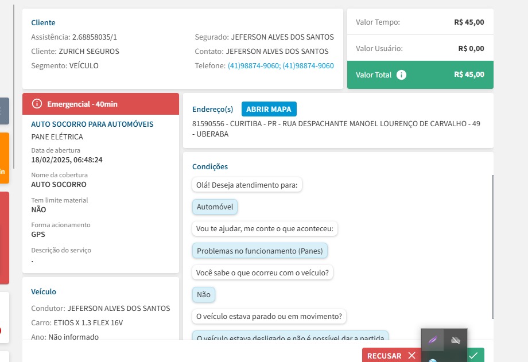Click the Emergencial - 40min red banner

pyautogui.click(x=100, y=104)
